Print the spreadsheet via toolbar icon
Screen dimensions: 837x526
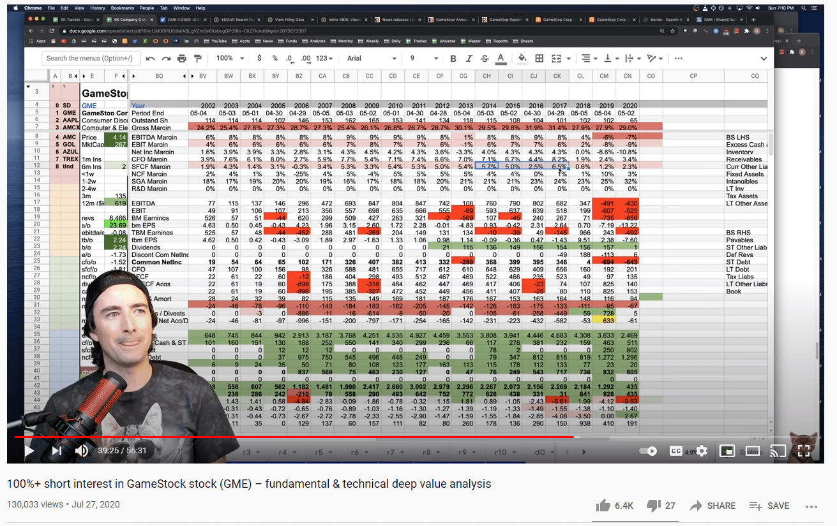click(182, 58)
